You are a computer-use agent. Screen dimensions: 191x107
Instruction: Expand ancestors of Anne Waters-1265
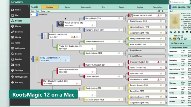[x=167, y=45]
